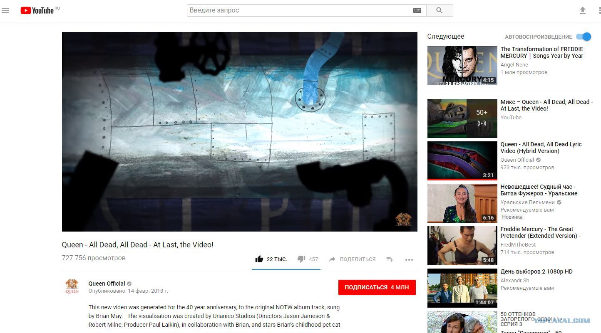601x333 pixels.
Task: Click the 'FredMTheBest' channel name
Action: pos(518,245)
